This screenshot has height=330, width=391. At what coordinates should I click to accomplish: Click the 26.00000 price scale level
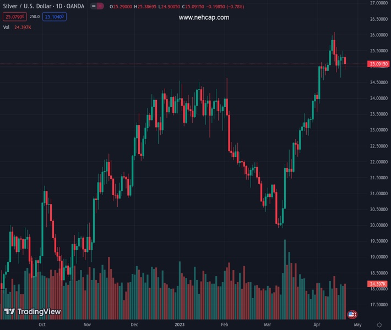pyautogui.click(x=379, y=35)
